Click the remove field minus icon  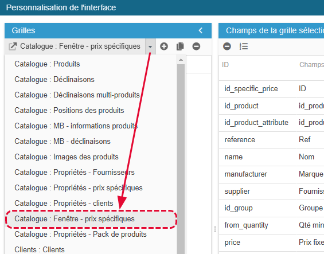tap(227, 46)
